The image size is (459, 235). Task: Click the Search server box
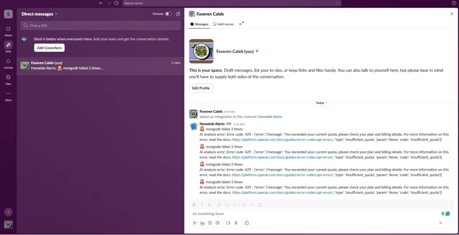click(232, 3)
